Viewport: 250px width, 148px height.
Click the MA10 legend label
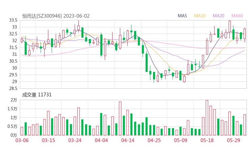tap(200, 16)
